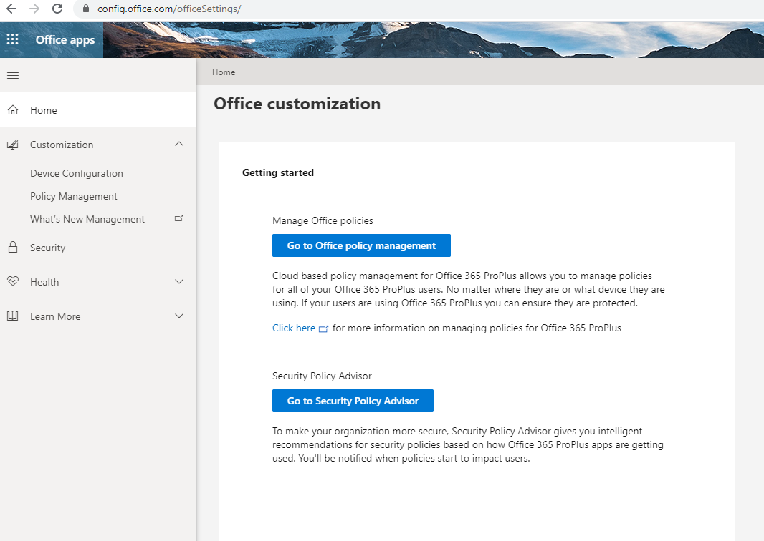
Task: Select the Home house icon in sidebar
Action: pyautogui.click(x=13, y=109)
